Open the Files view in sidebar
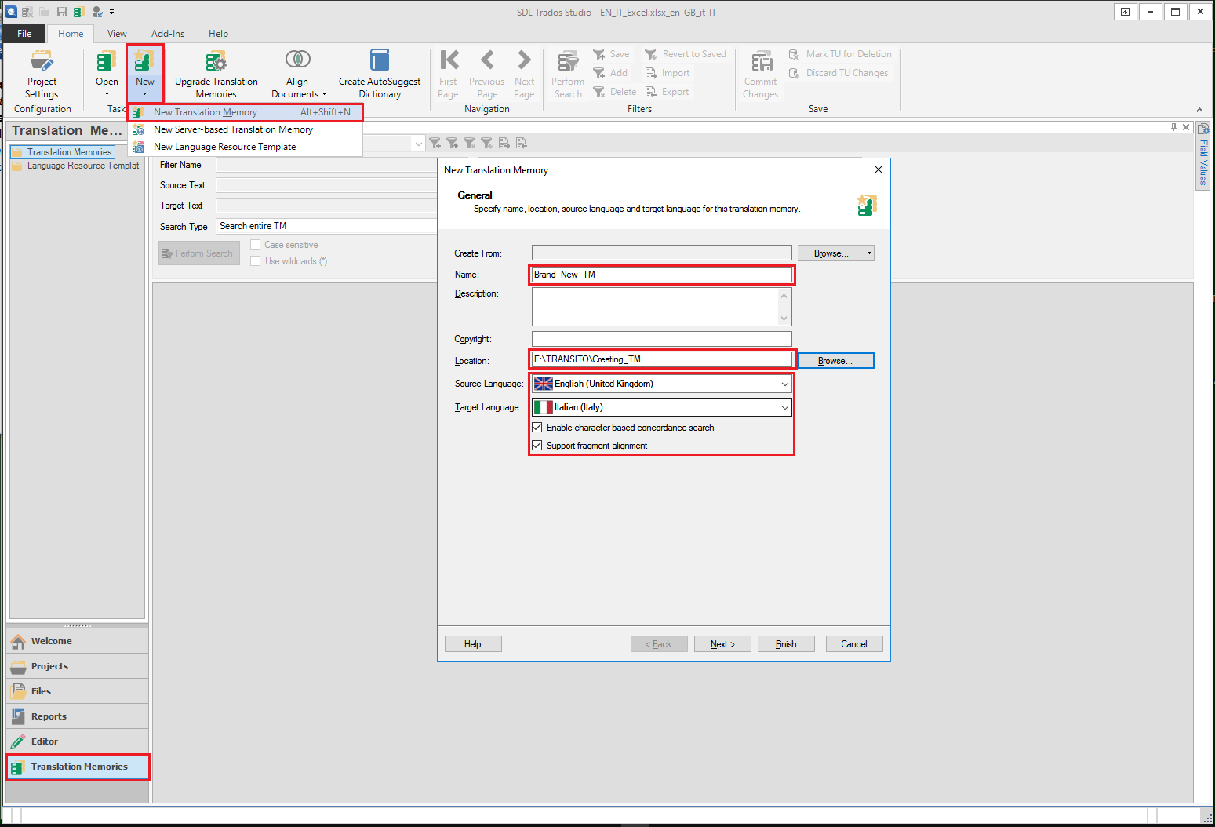This screenshot has height=827, width=1215. tap(78, 691)
